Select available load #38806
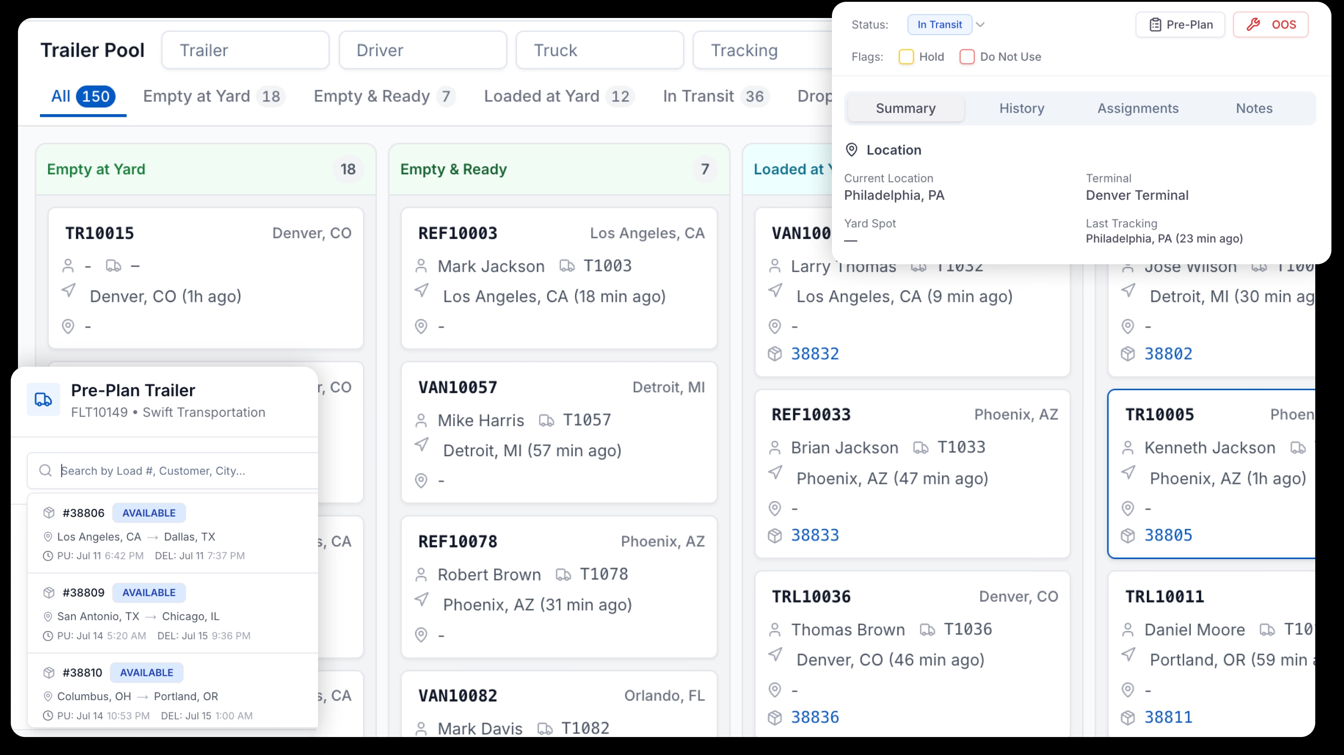Image resolution: width=1344 pixels, height=755 pixels. (172, 533)
